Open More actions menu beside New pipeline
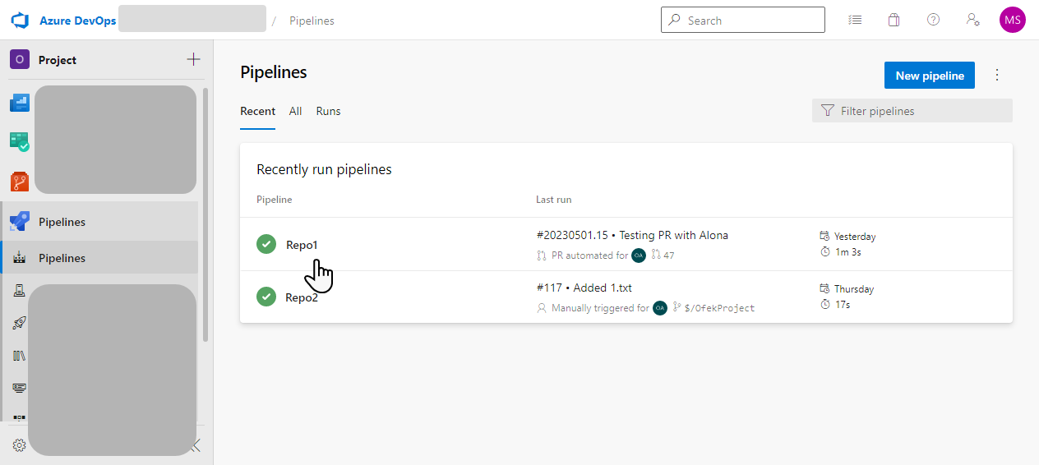The height and width of the screenshot is (465, 1039). click(997, 76)
